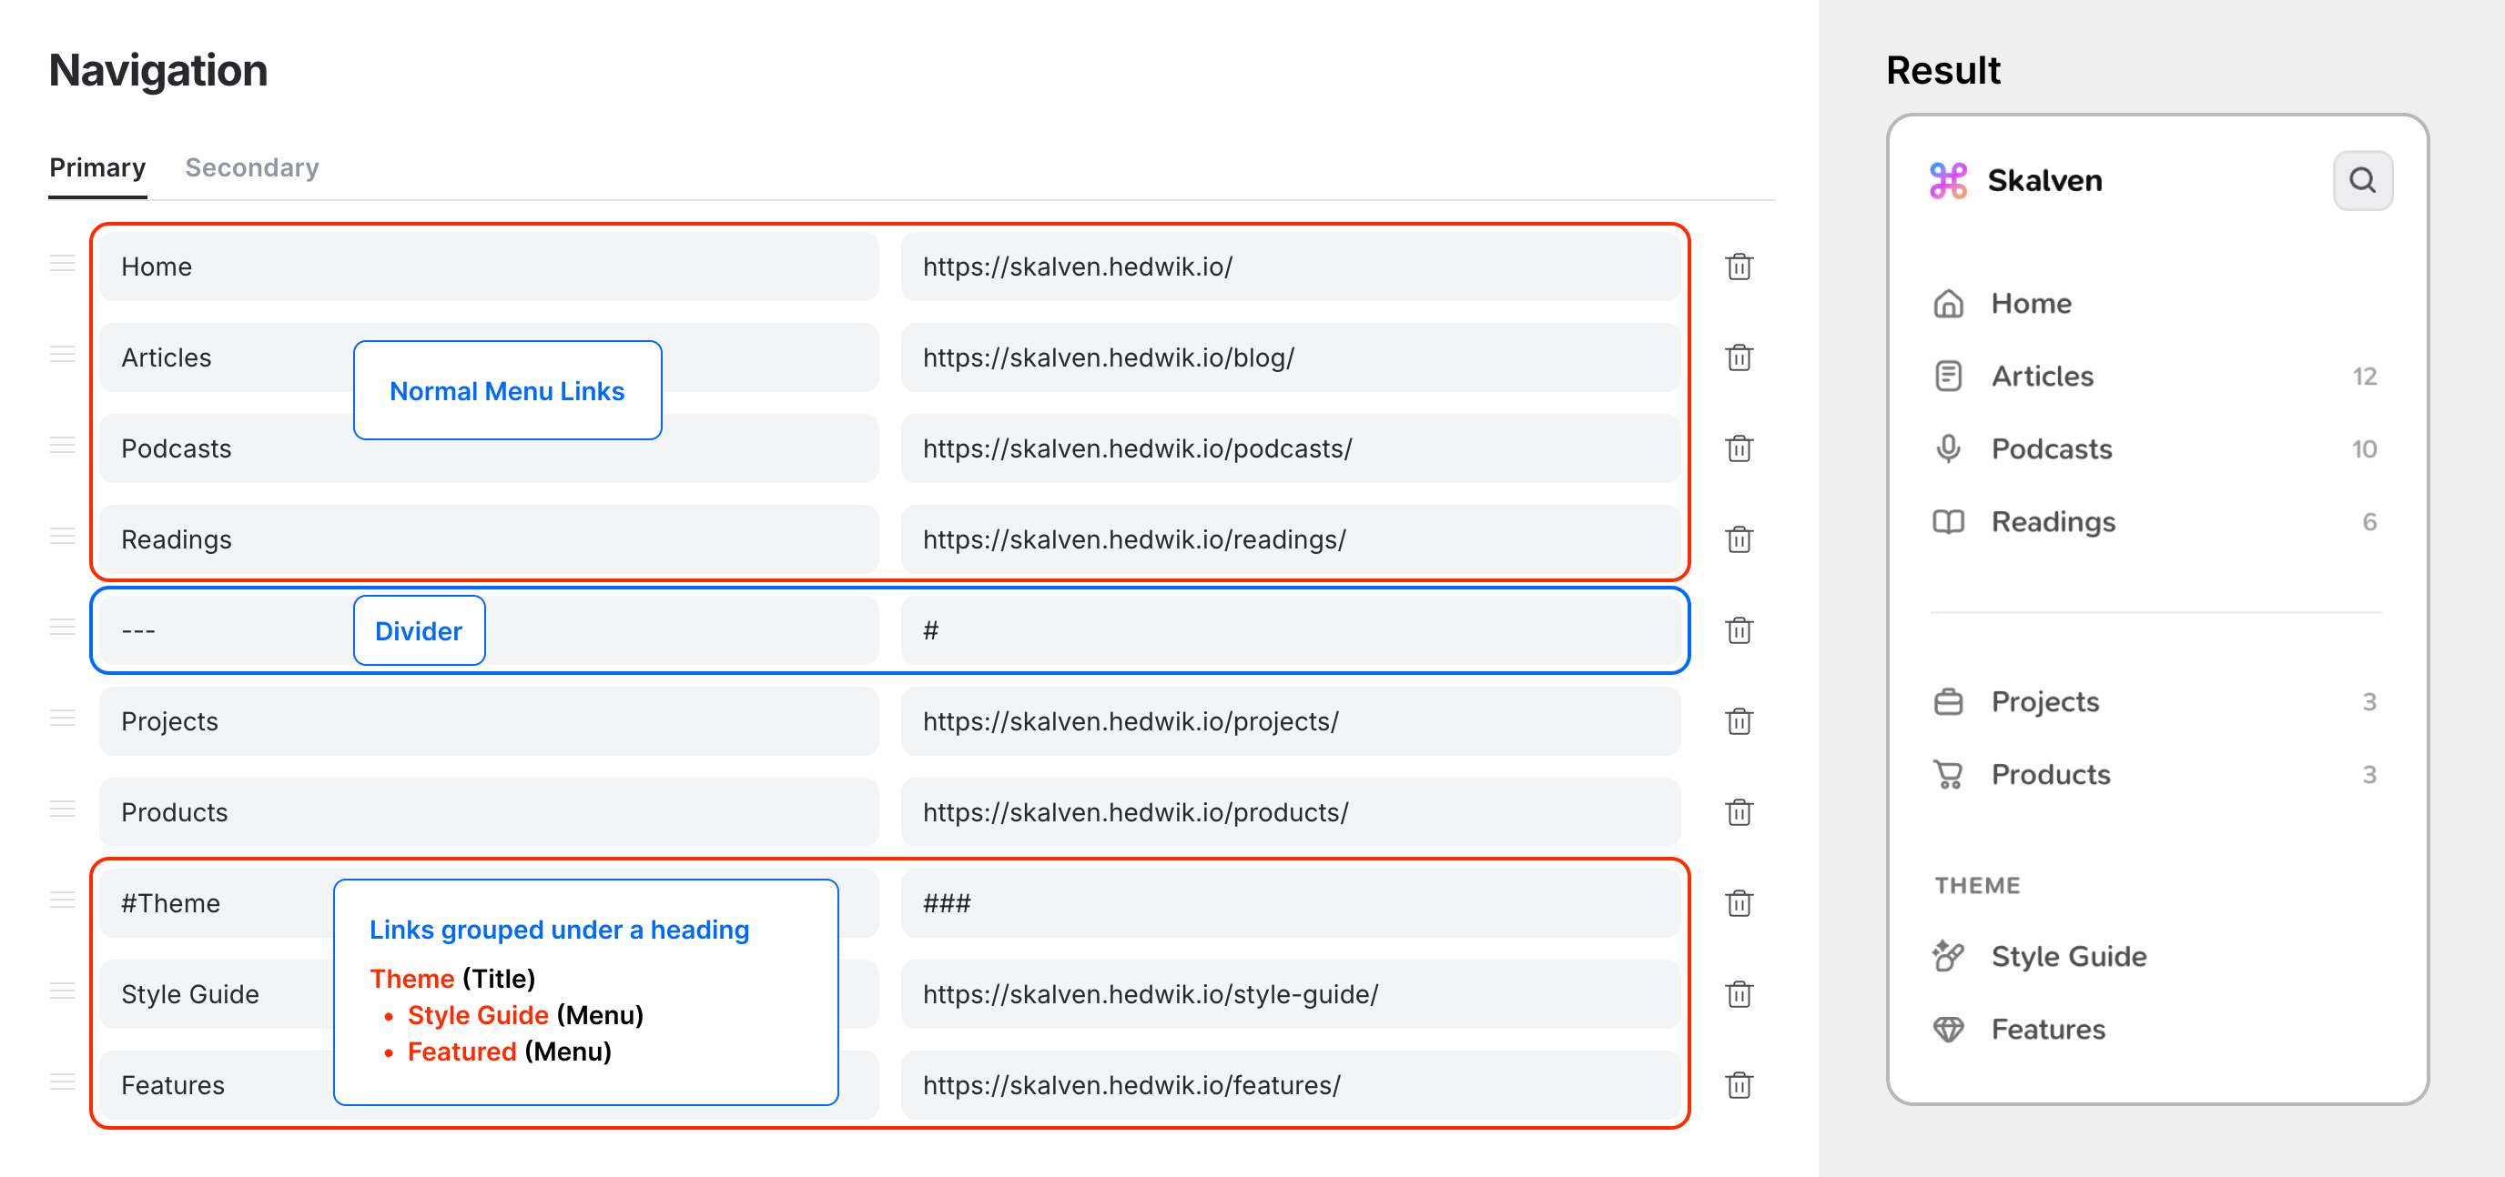Switch to the Secondary navigation tab
2505x1177 pixels.
point(252,167)
